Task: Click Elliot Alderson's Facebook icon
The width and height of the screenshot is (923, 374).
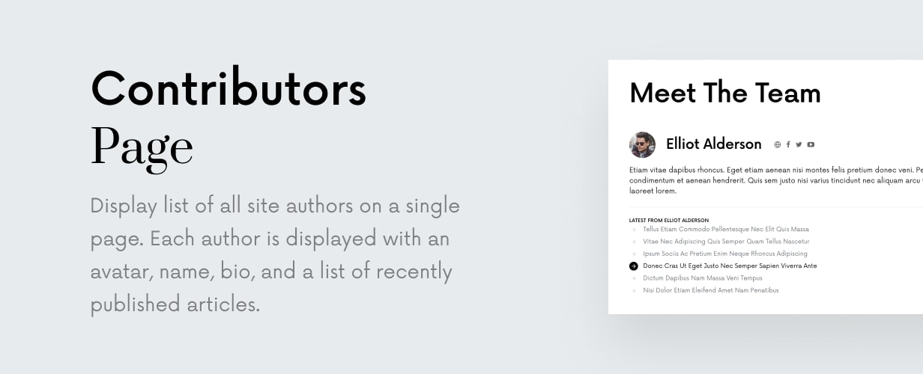Action: pyautogui.click(x=788, y=145)
